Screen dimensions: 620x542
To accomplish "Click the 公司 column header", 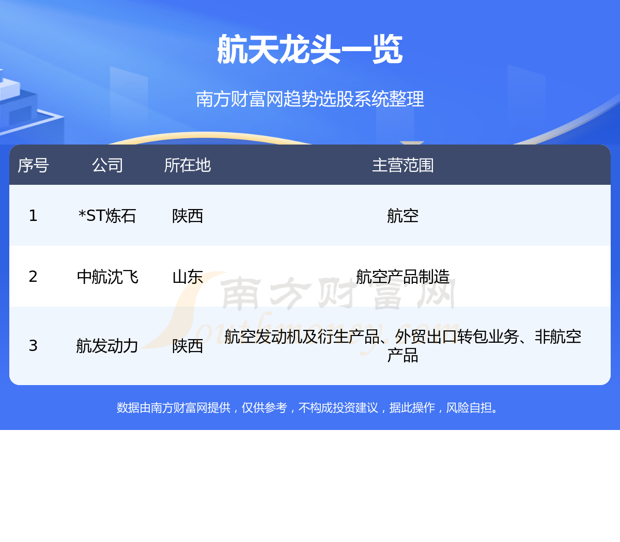I will tap(107, 165).
